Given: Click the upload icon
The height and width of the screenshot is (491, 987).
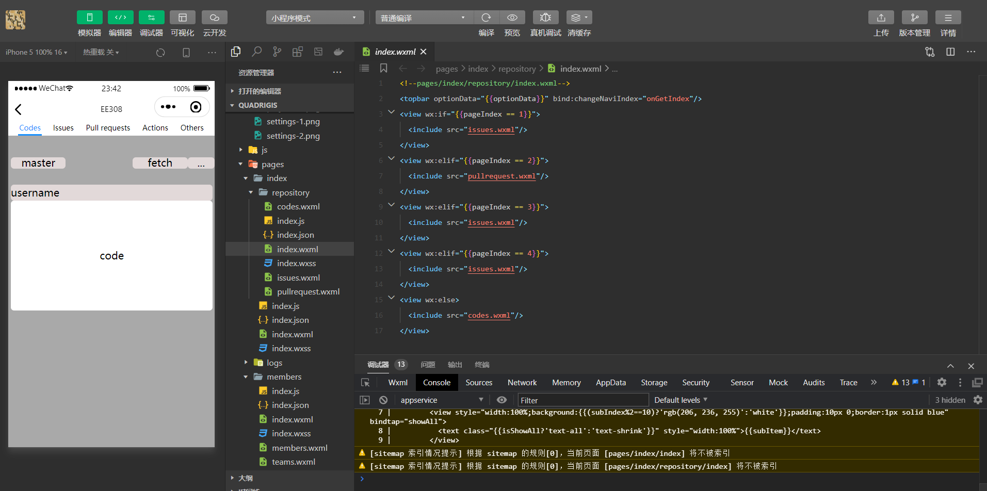Looking at the screenshot, I should tap(881, 18).
